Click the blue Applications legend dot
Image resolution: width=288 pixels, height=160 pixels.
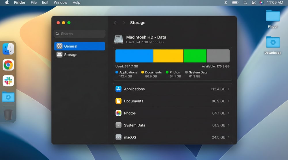[x=117, y=72]
